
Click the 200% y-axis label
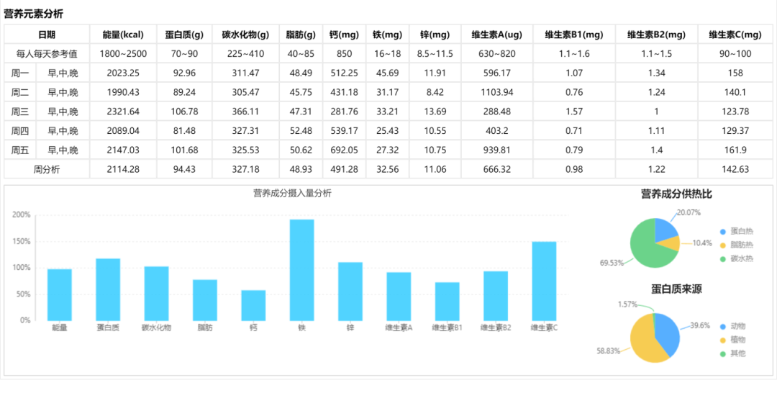tap(22, 215)
